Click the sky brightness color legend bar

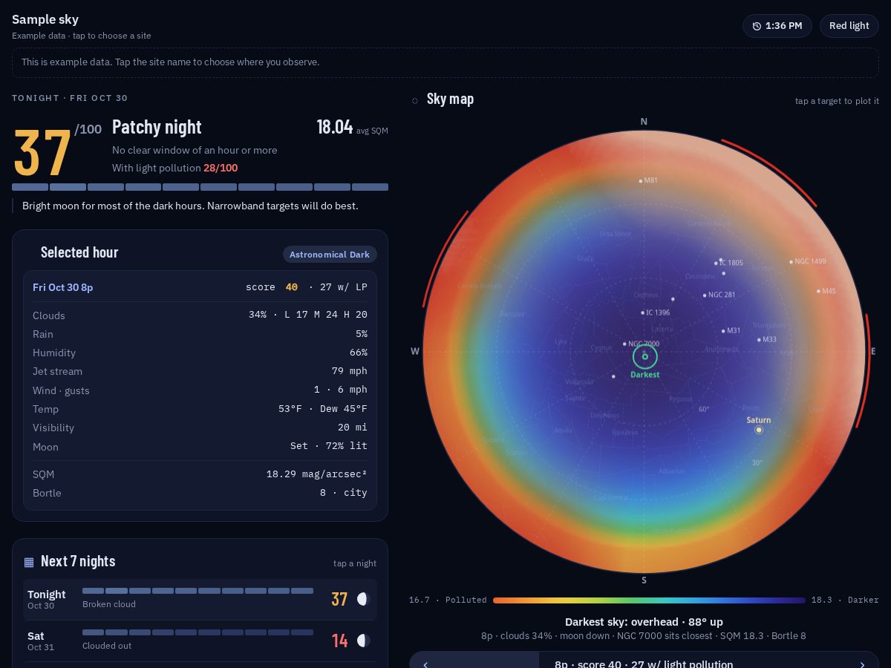click(x=649, y=600)
